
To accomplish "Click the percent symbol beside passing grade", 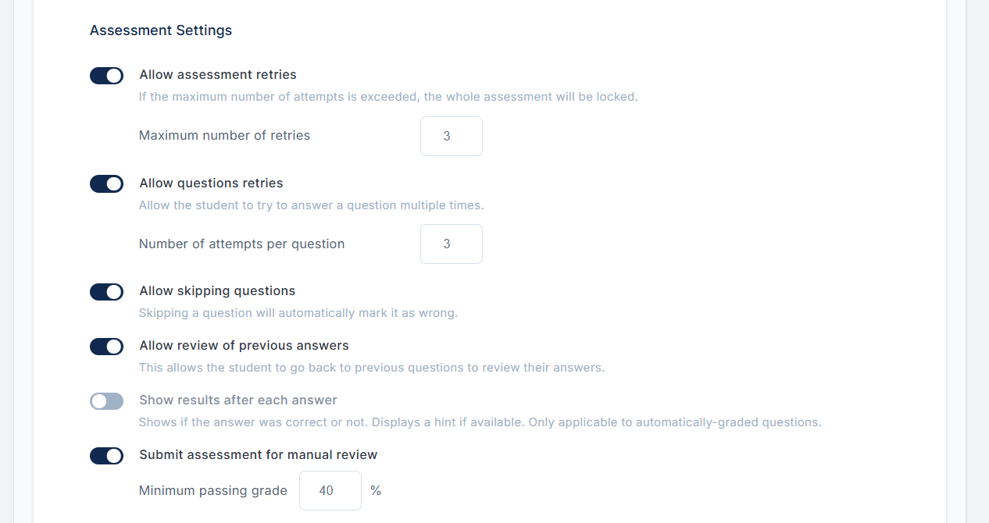I will pos(376,491).
